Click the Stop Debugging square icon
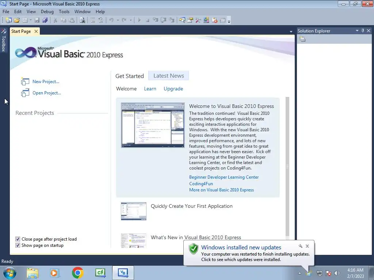Image resolution: width=374 pixels, height=280 pixels. tap(148, 20)
